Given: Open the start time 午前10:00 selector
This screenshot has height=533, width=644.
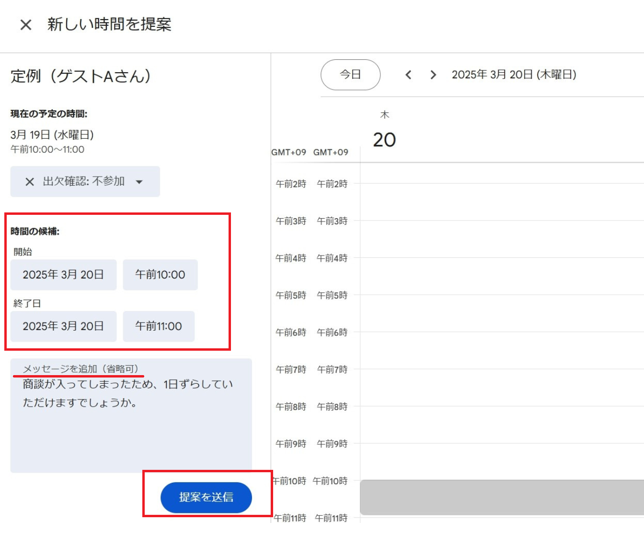Looking at the screenshot, I should pos(160,275).
